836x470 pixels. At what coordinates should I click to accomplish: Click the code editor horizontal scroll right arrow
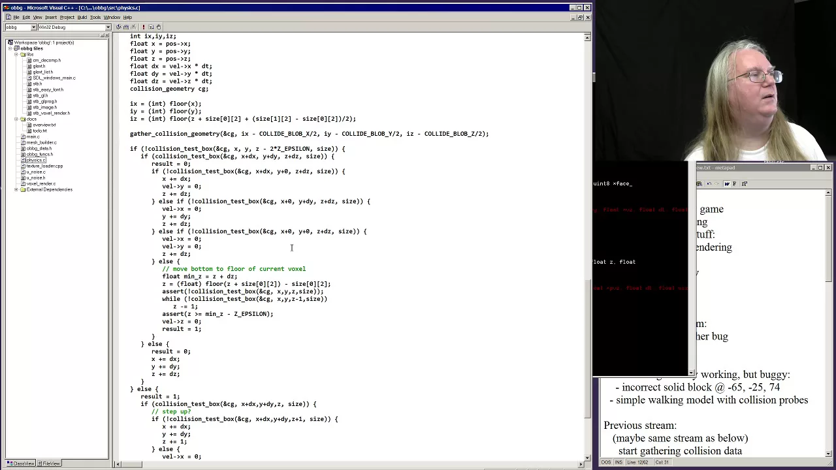(x=581, y=464)
